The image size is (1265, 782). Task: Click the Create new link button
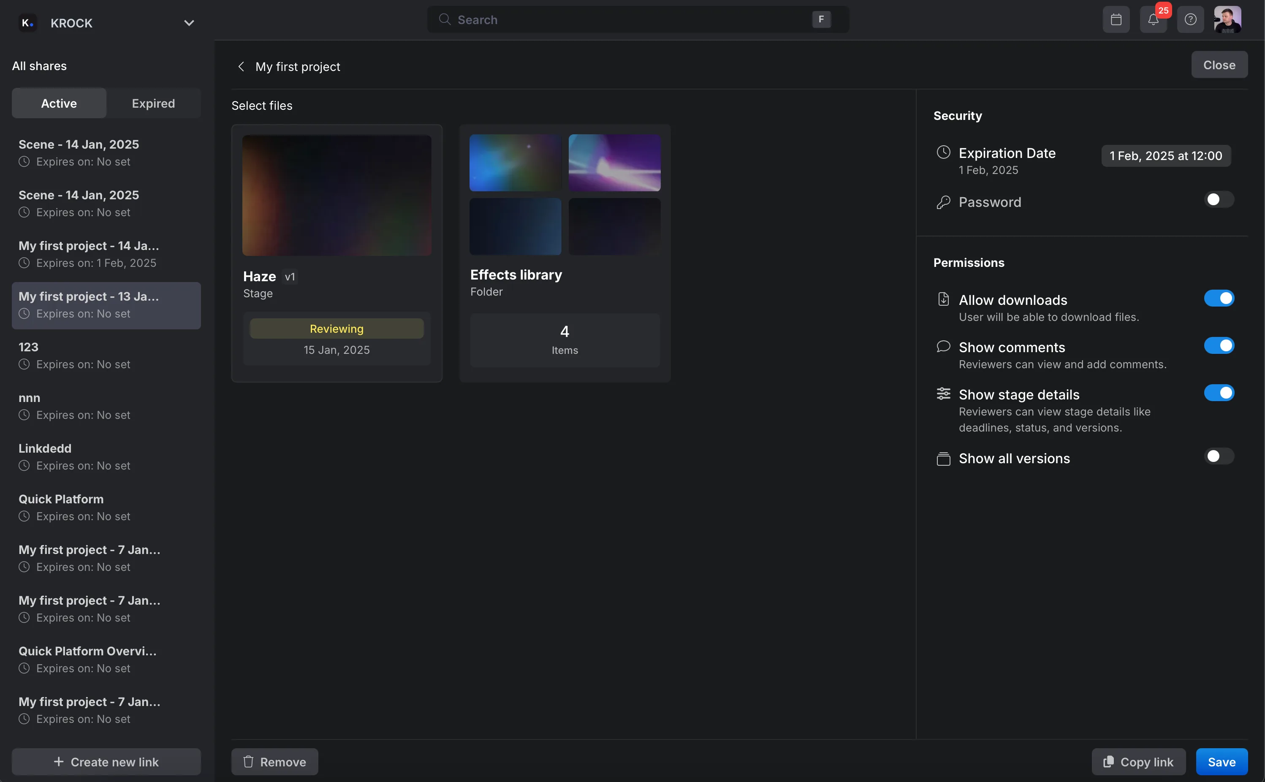[106, 761]
